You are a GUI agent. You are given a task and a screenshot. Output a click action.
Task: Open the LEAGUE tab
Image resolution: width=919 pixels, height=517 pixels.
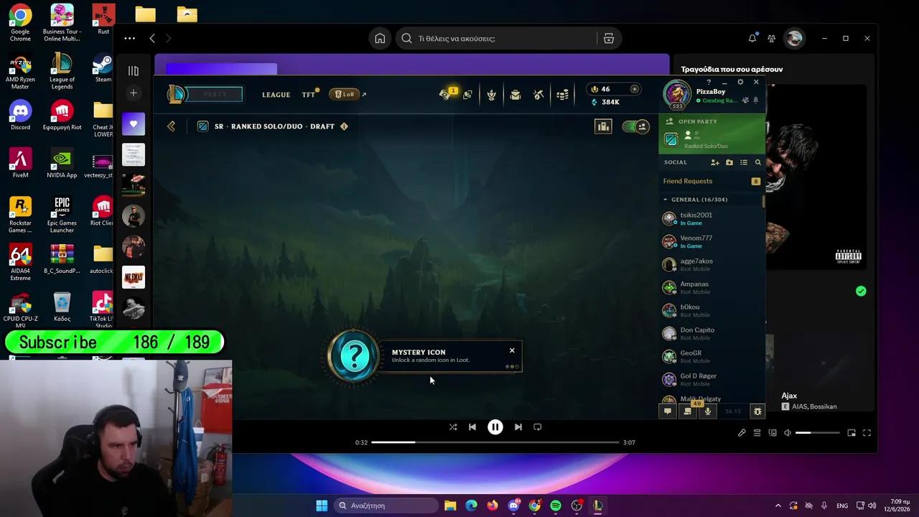[276, 95]
